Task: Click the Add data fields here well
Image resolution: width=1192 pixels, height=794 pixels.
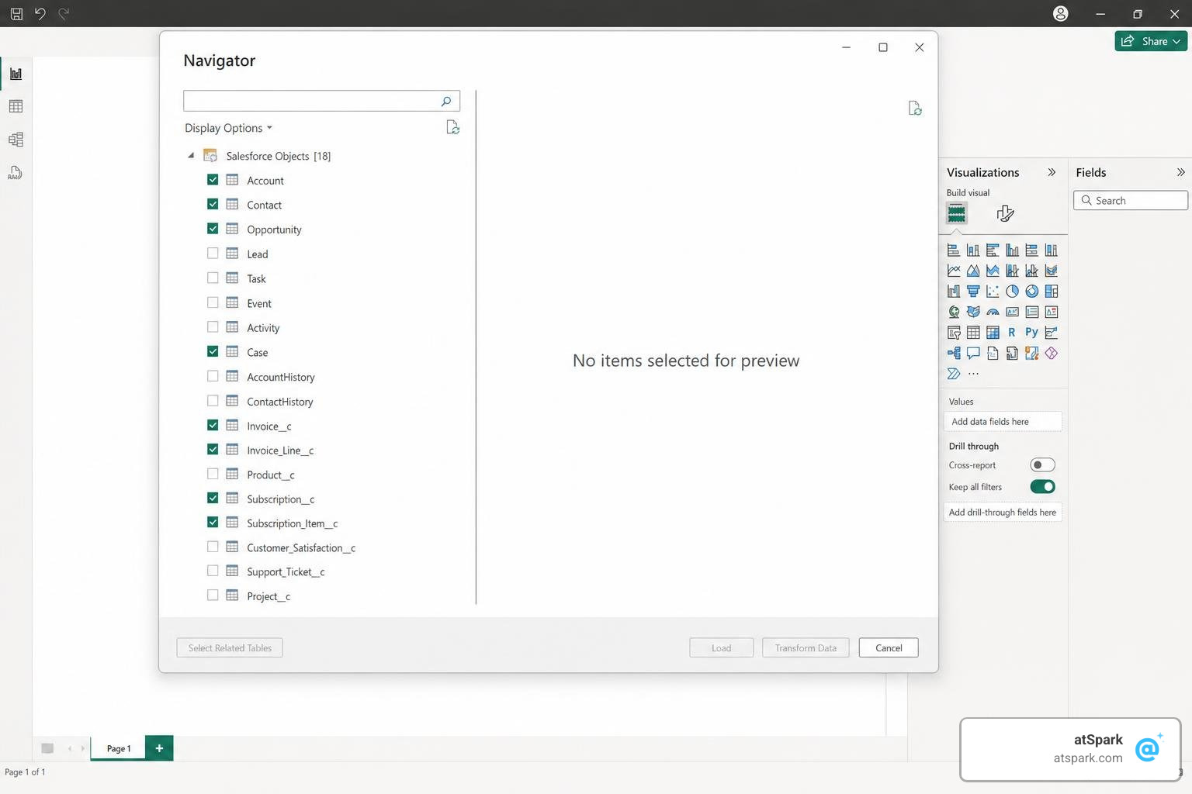Action: click(x=1003, y=422)
